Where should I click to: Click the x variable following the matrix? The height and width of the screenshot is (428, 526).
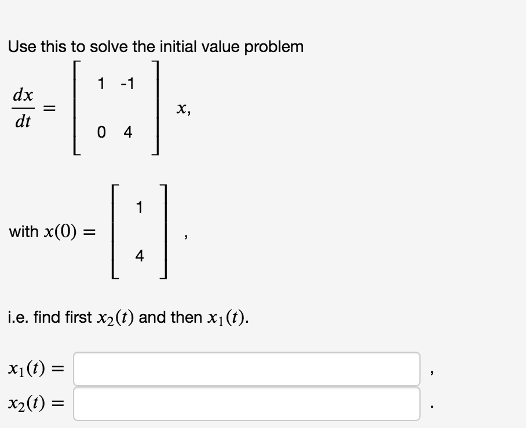180,109
